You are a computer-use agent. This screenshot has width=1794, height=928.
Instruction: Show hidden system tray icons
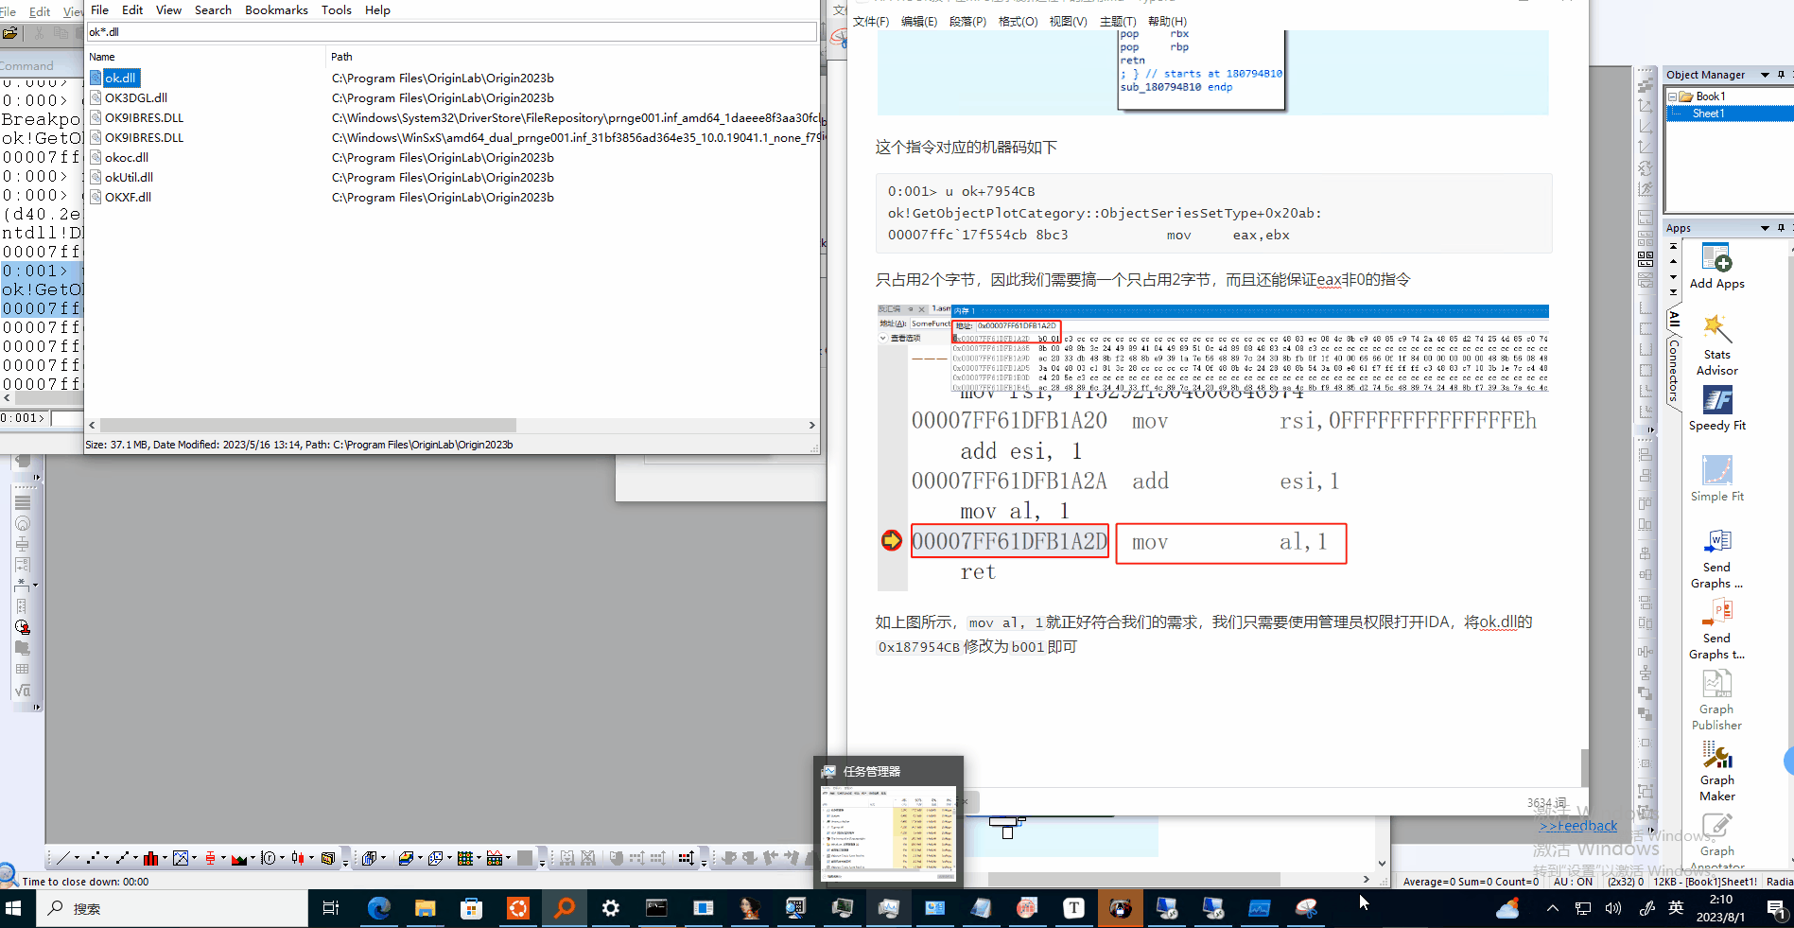[x=1552, y=908]
